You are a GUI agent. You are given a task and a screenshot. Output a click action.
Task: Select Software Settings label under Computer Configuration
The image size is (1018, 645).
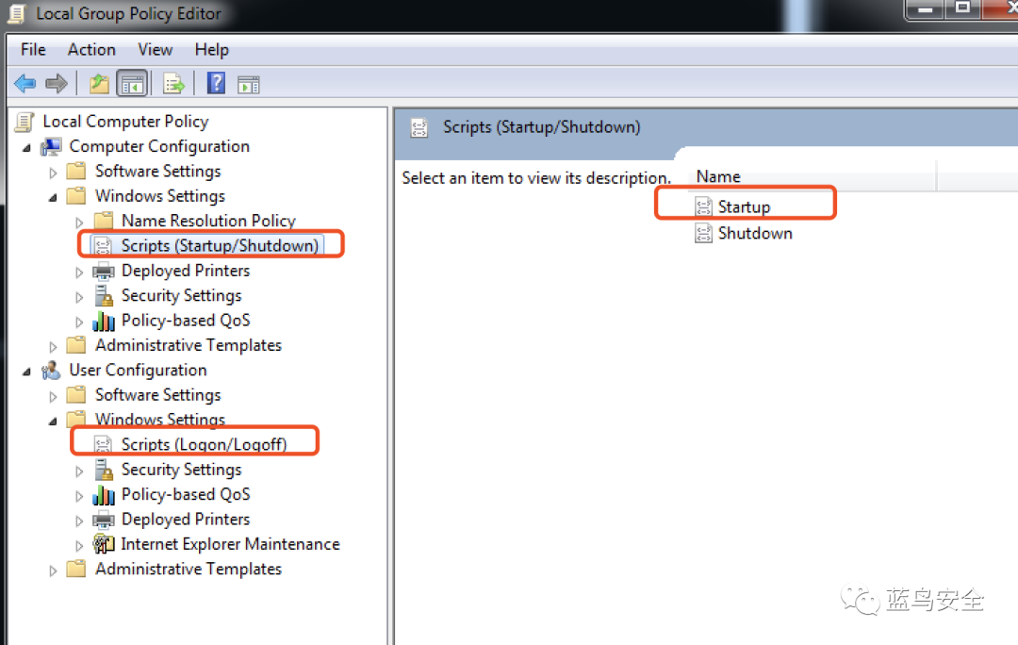coord(157,171)
